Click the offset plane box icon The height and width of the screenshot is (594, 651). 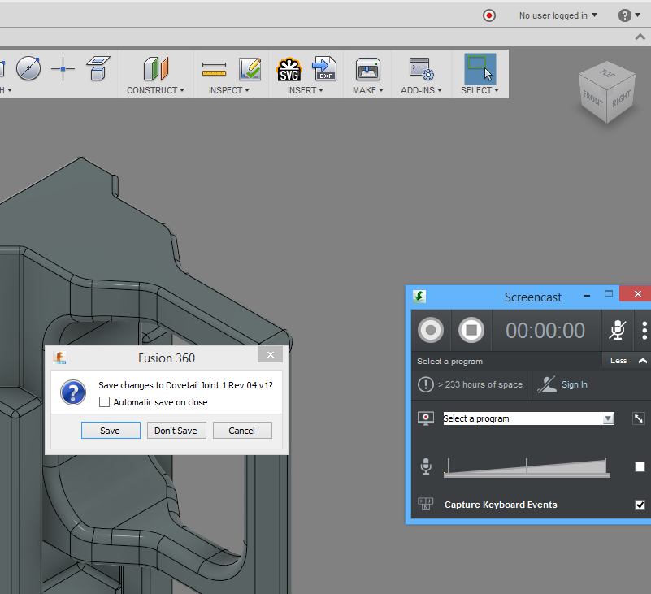coord(98,68)
